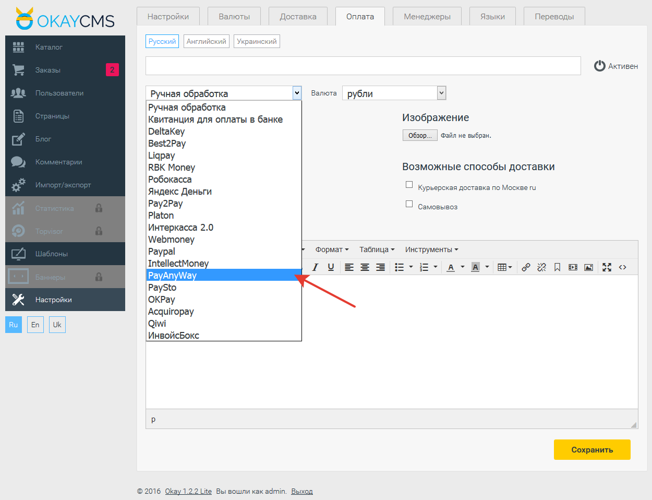The image size is (652, 500).
Task: Switch to Переводы tab
Action: [x=554, y=16]
